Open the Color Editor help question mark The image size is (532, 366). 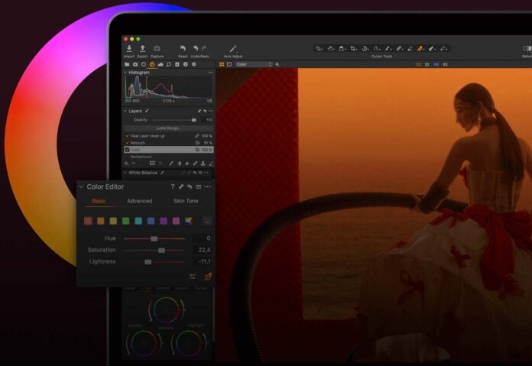(173, 186)
